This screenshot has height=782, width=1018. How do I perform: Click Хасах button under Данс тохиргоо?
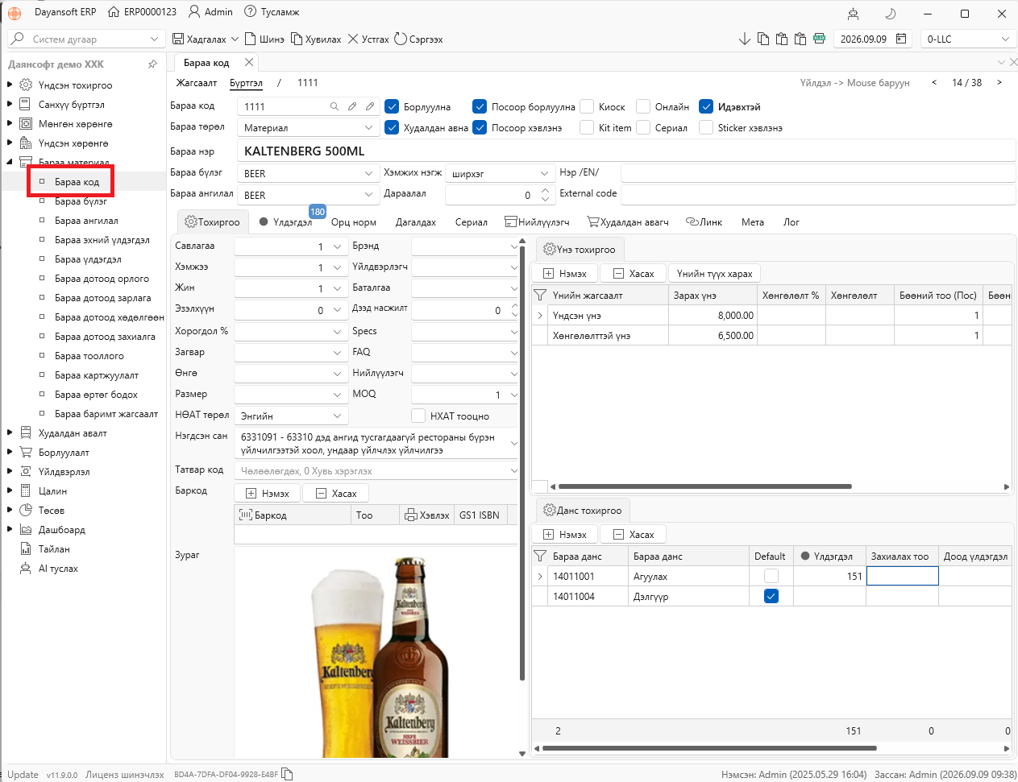click(634, 534)
